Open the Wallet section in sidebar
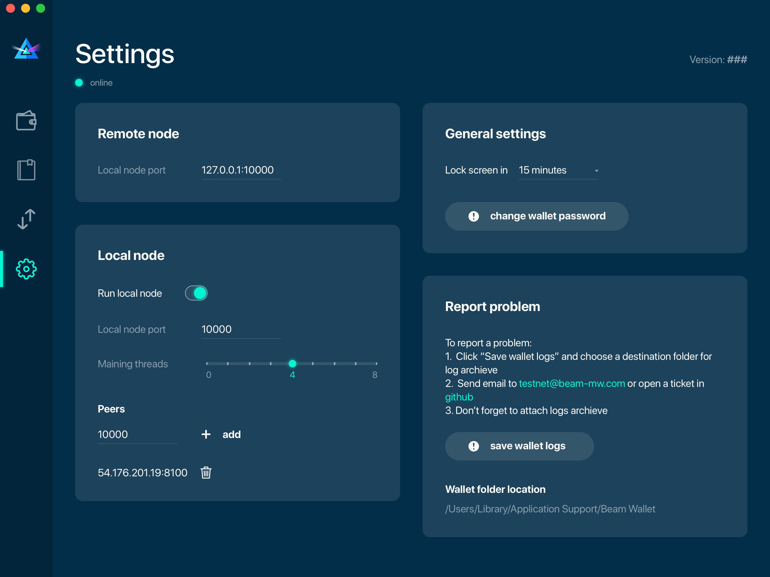Screen dimensions: 770x577 tap(26, 120)
